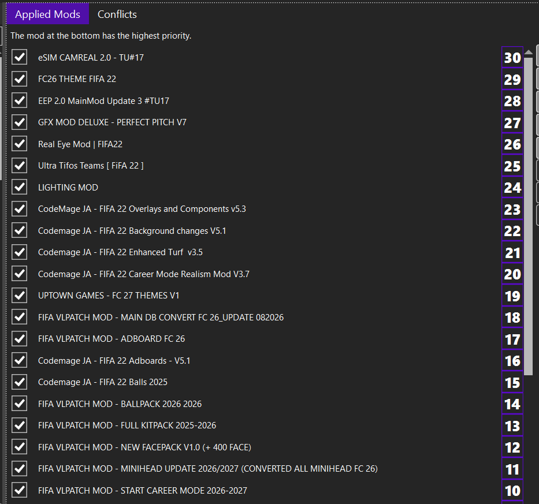Toggle Ultra Tifos Teams checkbox
The width and height of the screenshot is (539, 504).
[19, 165]
